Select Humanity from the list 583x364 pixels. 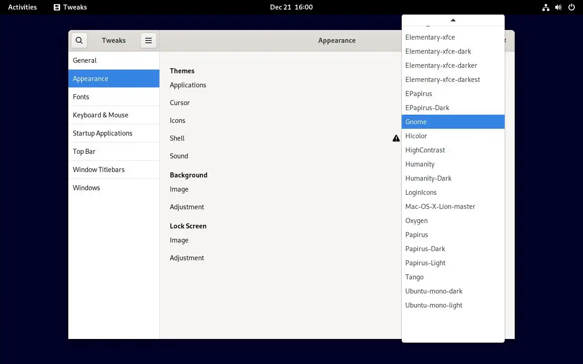[x=453, y=164]
